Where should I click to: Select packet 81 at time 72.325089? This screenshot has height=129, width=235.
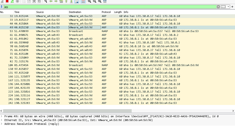point(117,58)
